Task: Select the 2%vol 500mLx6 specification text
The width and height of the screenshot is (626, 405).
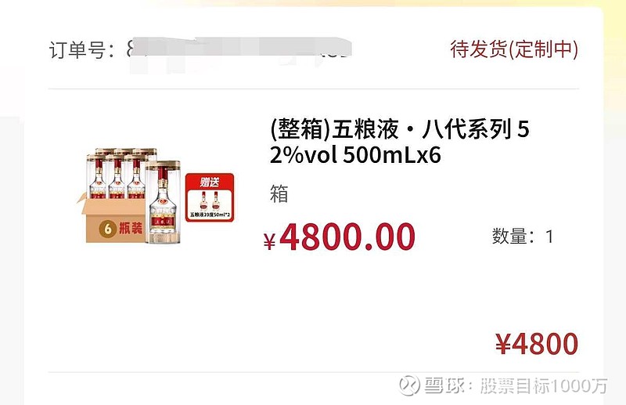Action: point(355,155)
